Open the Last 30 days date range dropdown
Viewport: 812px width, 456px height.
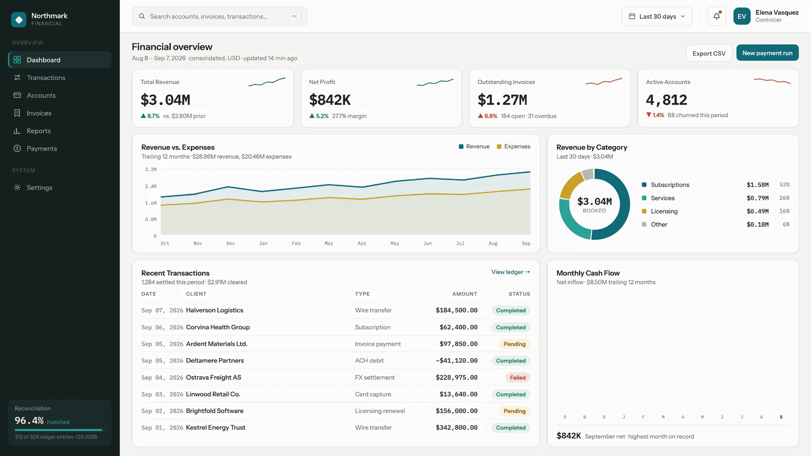[656, 16]
